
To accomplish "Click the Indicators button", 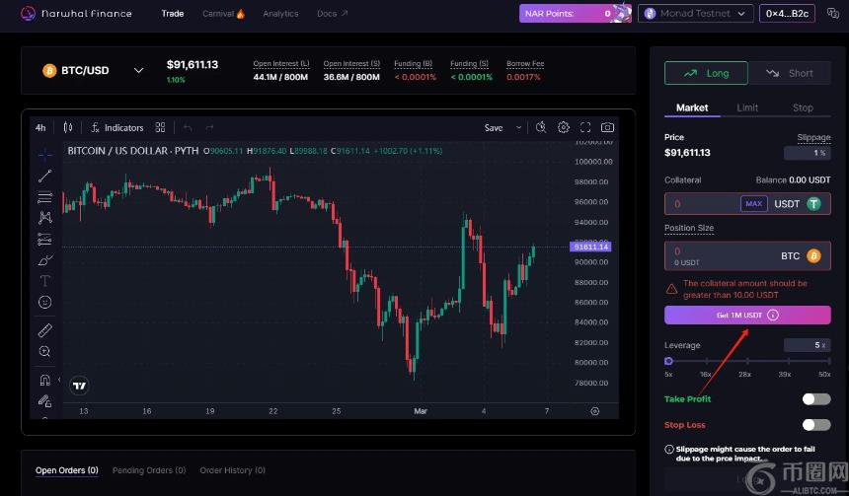I will pos(116,127).
